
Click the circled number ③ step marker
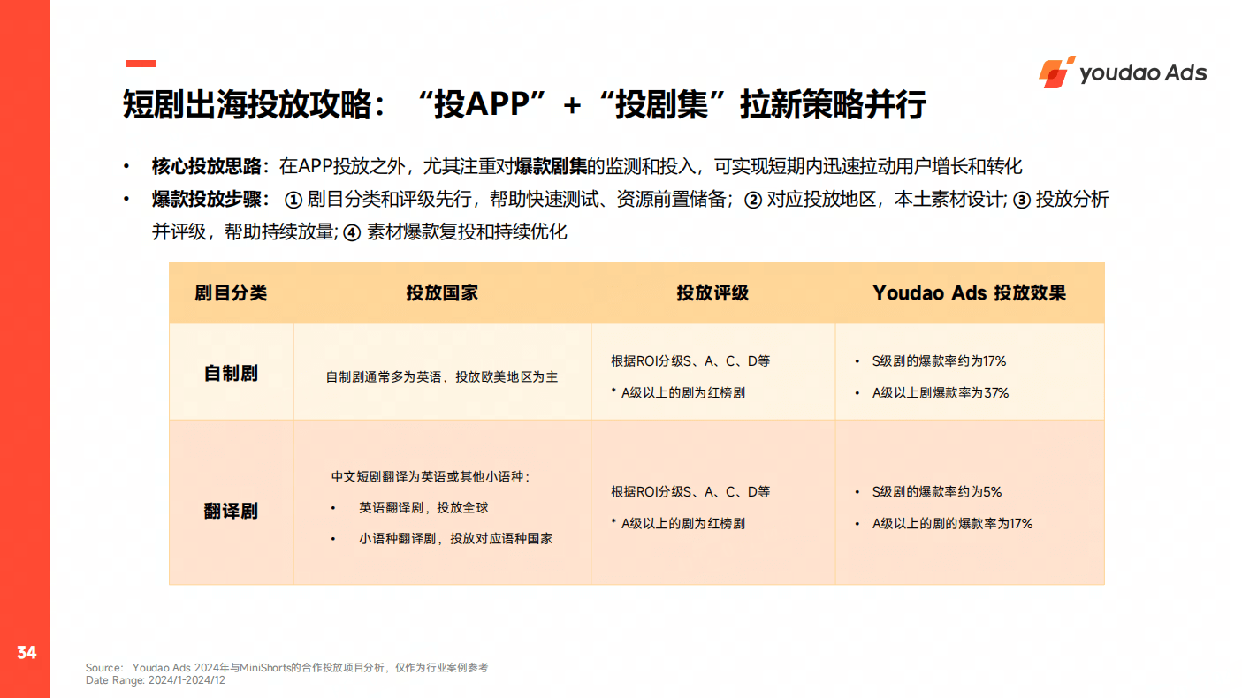tap(1021, 201)
